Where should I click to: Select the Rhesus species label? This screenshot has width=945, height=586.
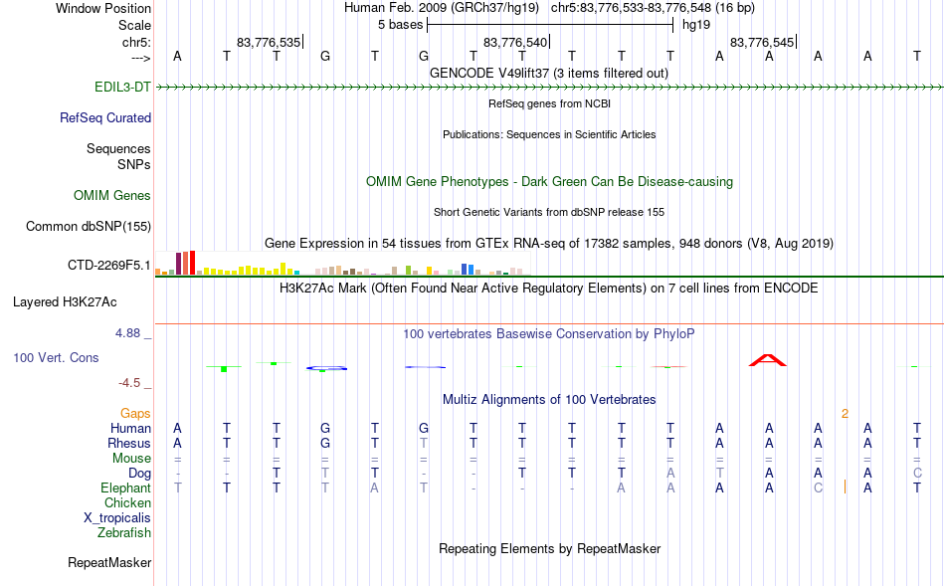tap(129, 443)
